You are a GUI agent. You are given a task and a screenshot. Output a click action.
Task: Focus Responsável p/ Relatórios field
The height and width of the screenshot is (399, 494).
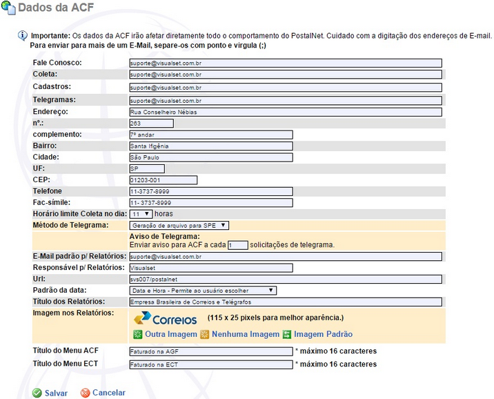(x=211, y=268)
